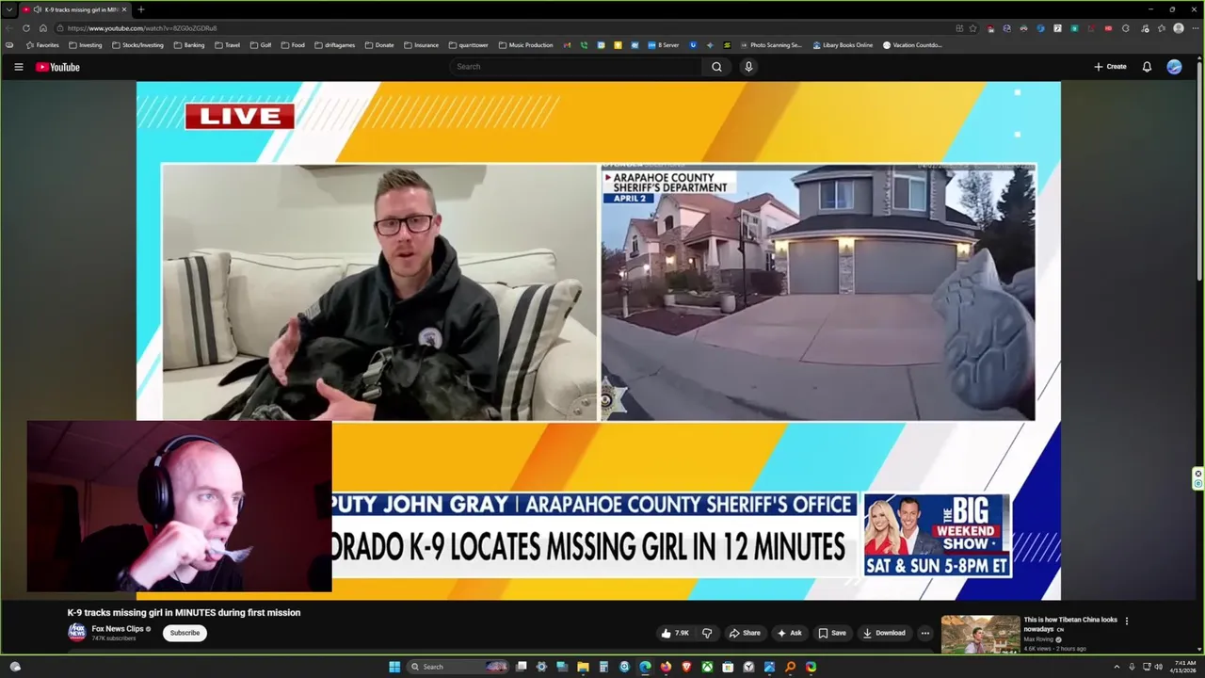Open Photo Scanning Se... bookmark

pos(771,45)
